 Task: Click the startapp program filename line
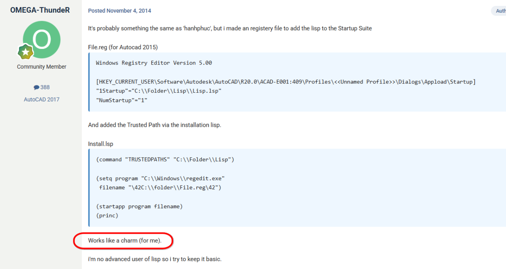(x=139, y=207)
